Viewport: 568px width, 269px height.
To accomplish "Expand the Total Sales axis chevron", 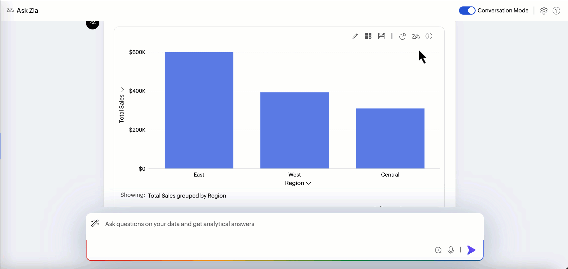I will [x=122, y=89].
